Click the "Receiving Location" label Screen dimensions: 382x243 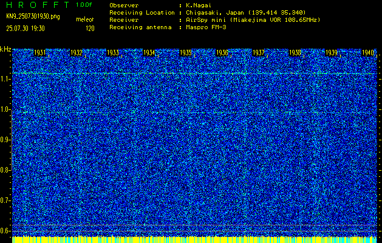pos(142,13)
